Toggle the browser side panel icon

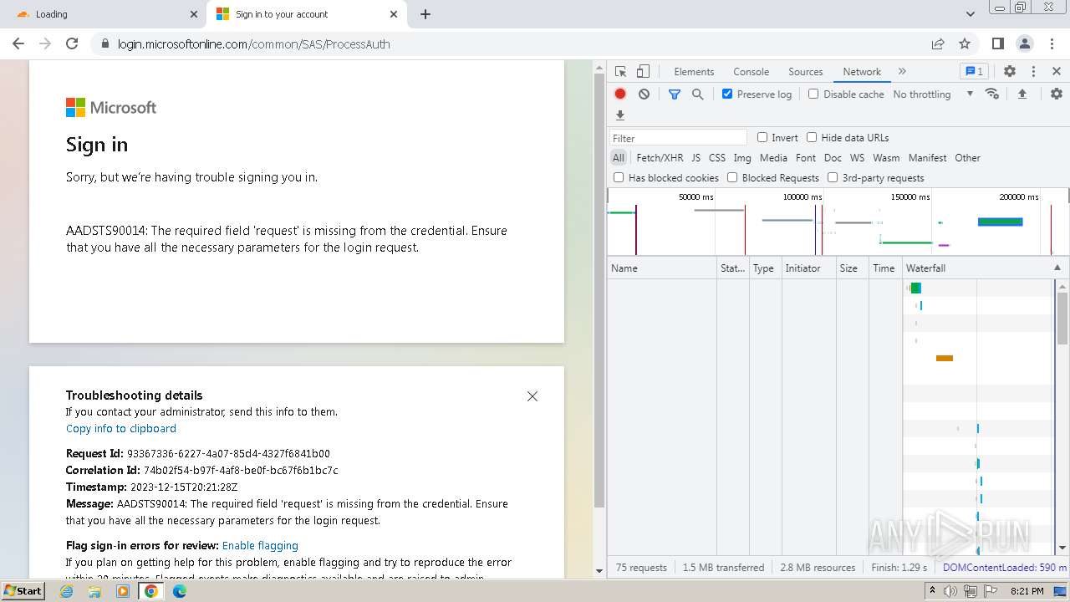pyautogui.click(x=998, y=43)
